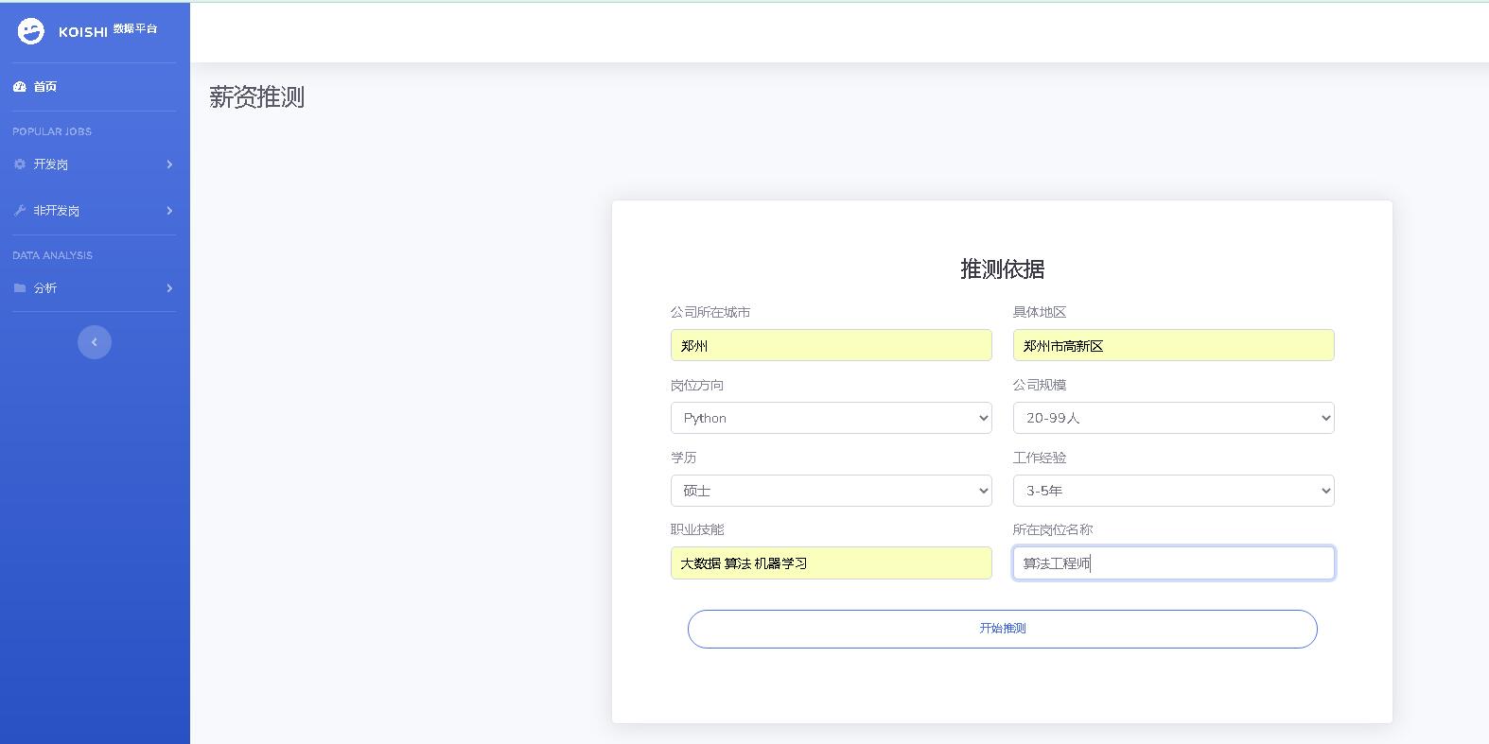The width and height of the screenshot is (1489, 744).
Task: Click the 推测依据 form title
Action: click(1003, 269)
